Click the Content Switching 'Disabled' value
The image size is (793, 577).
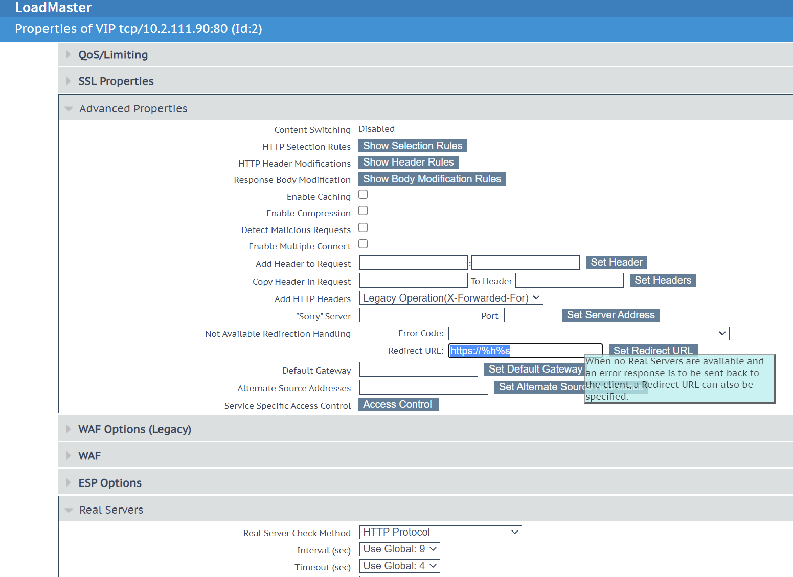coord(377,129)
